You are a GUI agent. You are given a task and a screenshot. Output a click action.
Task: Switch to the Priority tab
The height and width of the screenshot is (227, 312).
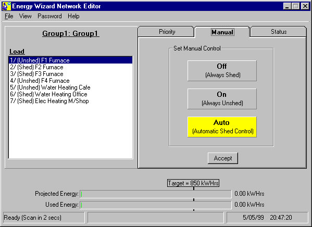166,32
